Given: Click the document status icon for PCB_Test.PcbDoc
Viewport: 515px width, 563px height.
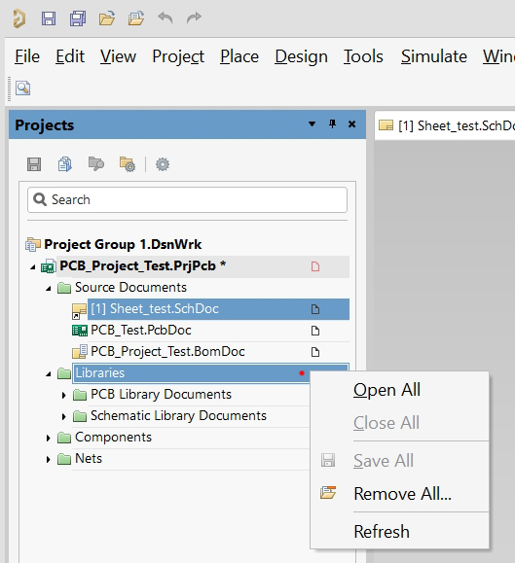Looking at the screenshot, I should (315, 331).
